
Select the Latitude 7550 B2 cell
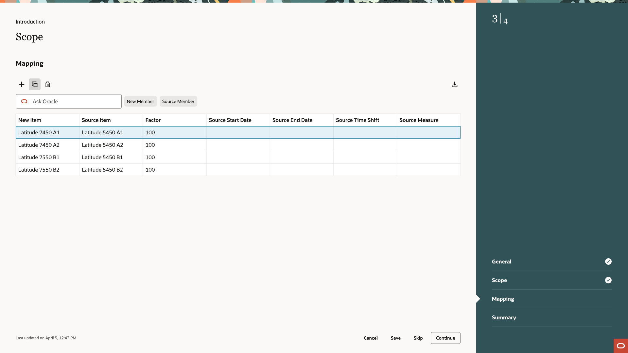click(x=47, y=170)
